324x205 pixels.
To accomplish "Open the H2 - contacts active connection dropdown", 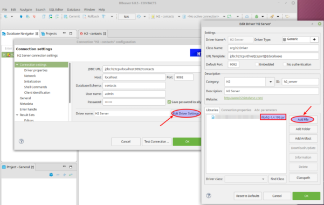I will click(x=179, y=17).
